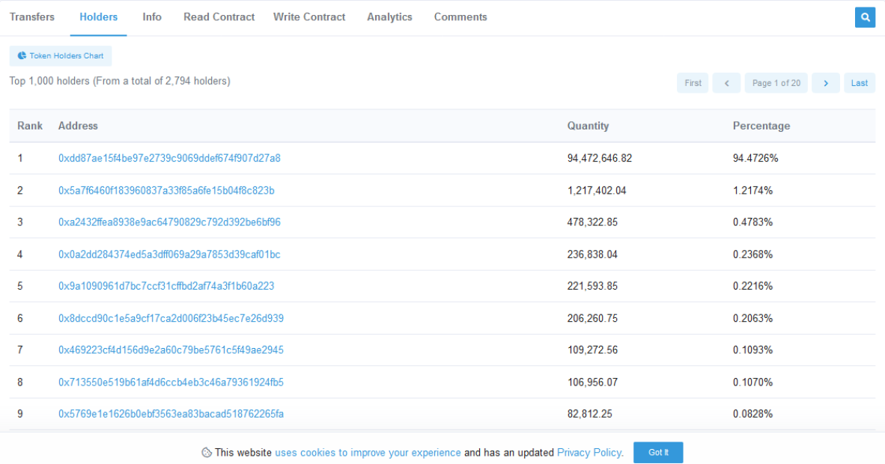Jump to First page button

[693, 83]
